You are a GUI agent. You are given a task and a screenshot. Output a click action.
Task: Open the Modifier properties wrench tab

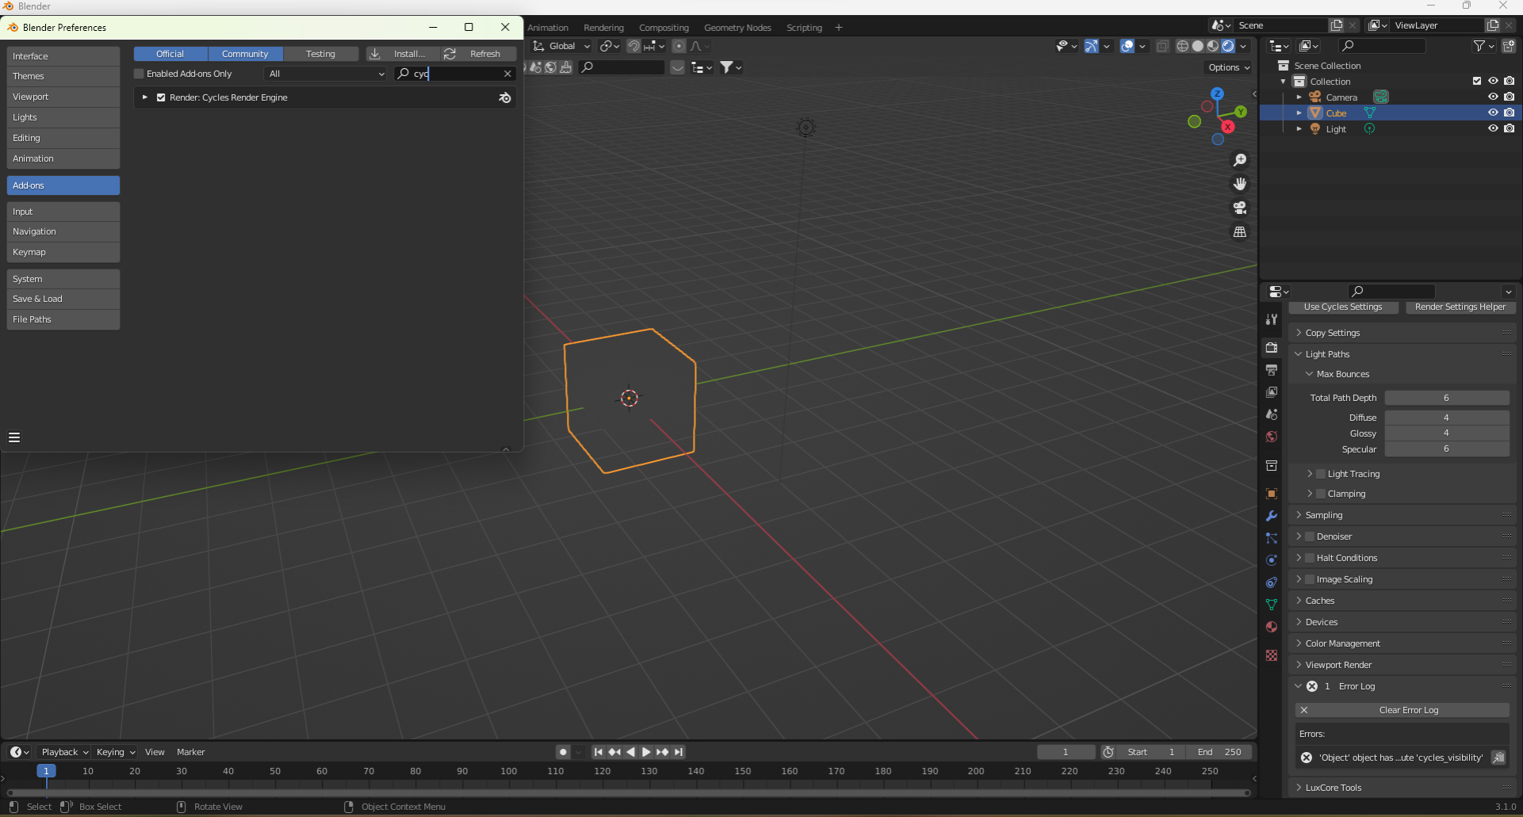pos(1272,516)
